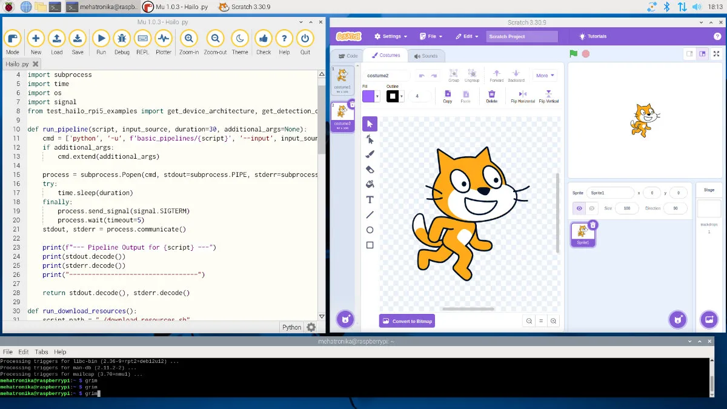Open the Plotter in Mu
727x409 pixels.
point(164,42)
